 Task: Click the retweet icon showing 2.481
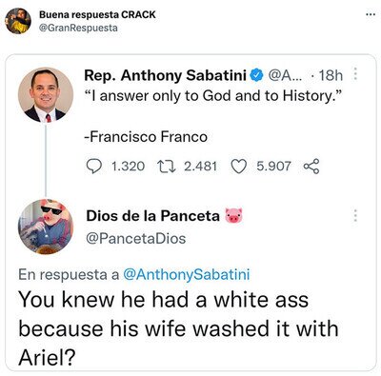coord(167,167)
